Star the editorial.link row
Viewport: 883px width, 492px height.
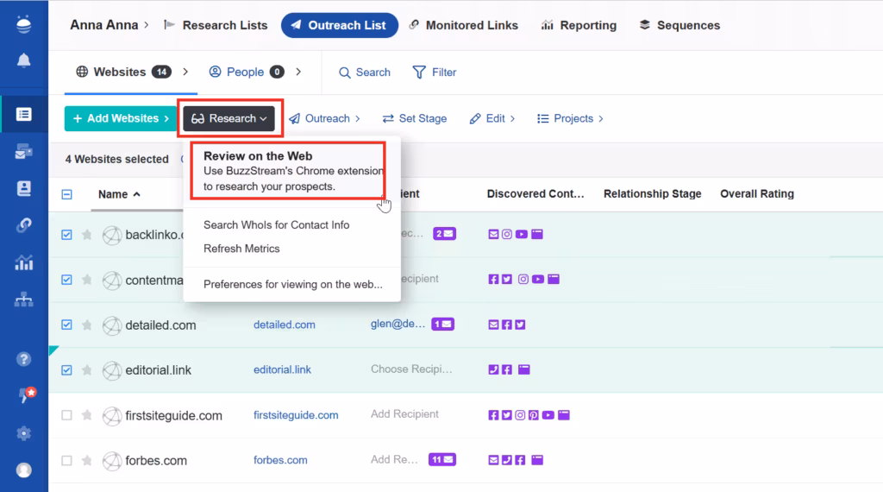point(87,369)
